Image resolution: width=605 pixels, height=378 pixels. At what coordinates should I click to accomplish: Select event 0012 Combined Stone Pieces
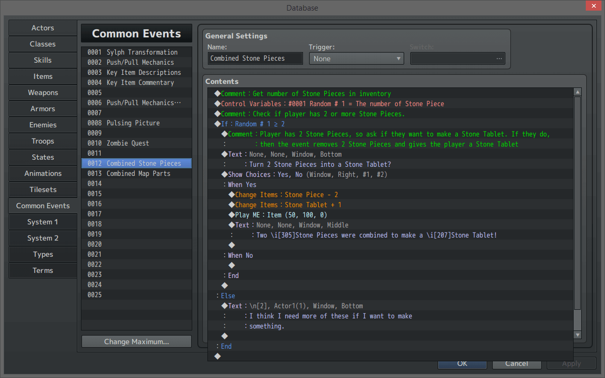137,163
